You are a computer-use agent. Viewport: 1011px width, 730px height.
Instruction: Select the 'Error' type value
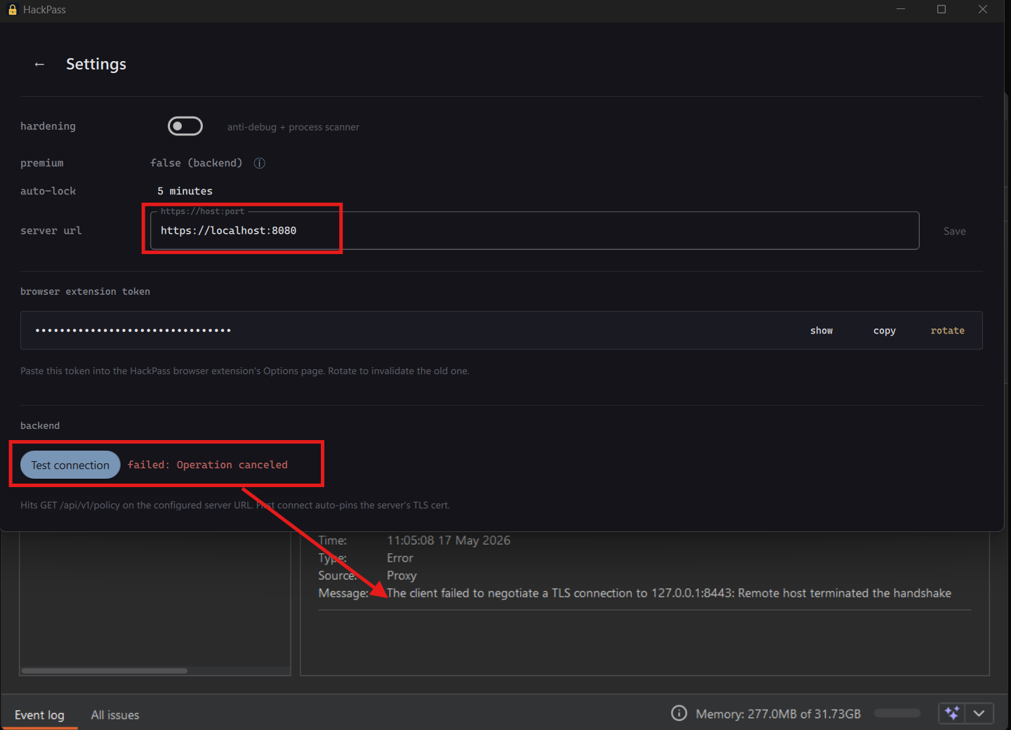pyautogui.click(x=400, y=558)
